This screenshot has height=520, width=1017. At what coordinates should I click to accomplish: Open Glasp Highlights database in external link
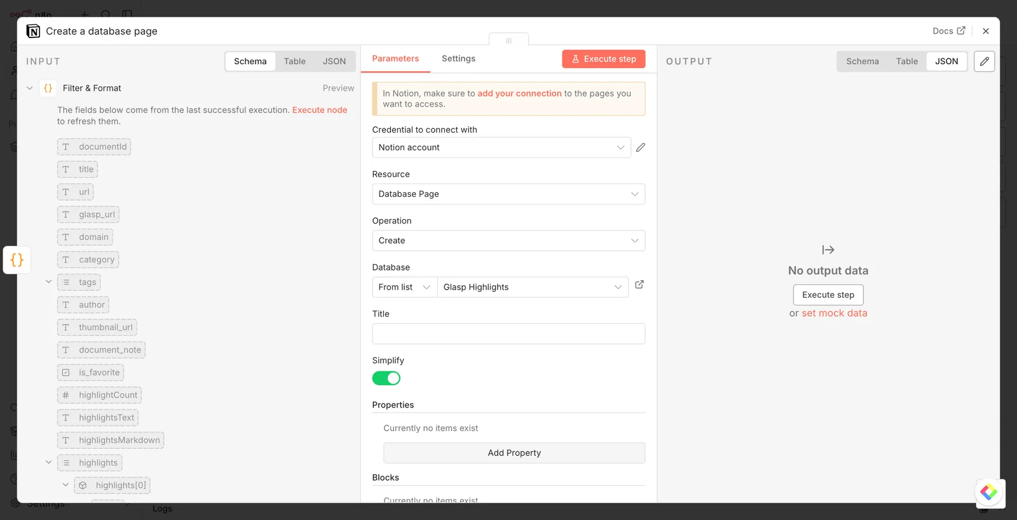pyautogui.click(x=639, y=284)
